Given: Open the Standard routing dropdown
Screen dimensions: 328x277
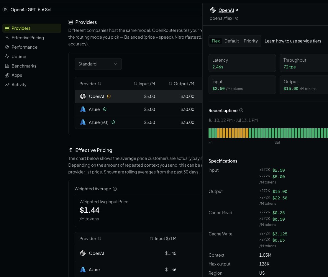Looking at the screenshot, I should click(x=98, y=64).
